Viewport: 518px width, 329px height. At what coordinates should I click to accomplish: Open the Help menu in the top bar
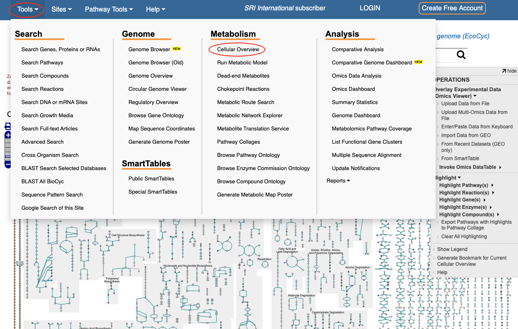(x=155, y=9)
